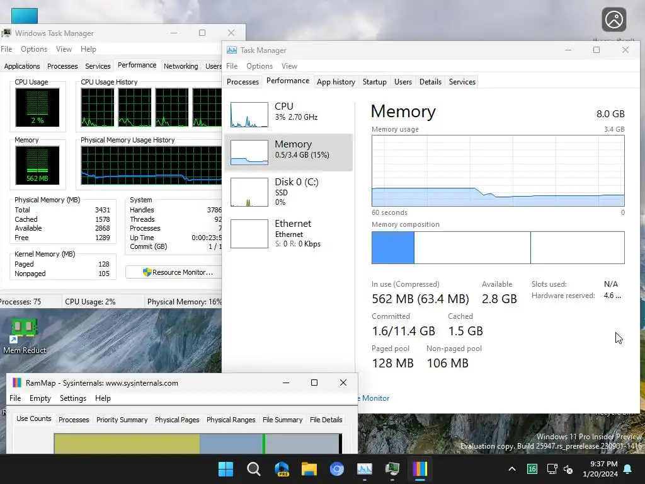This screenshot has width=645, height=484.
Task: Click the muted volume tray icon
Action: coord(569,469)
